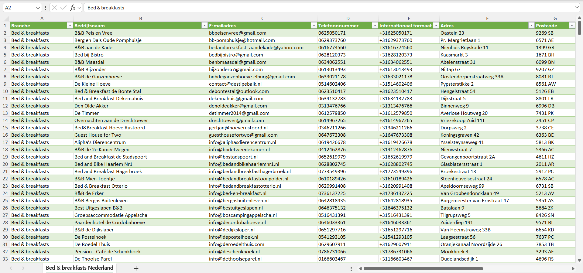Add a new sheet with plus icon
Screen dimensions: 583x273
(136, 268)
